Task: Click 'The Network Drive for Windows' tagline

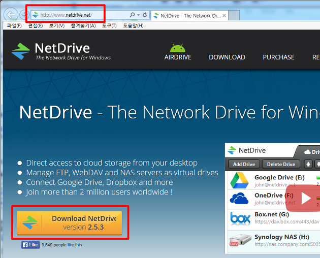Action: click(x=73, y=58)
